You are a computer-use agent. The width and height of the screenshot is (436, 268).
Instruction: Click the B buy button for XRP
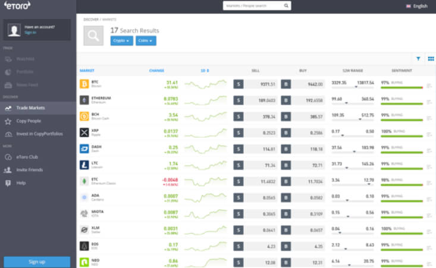286,133
